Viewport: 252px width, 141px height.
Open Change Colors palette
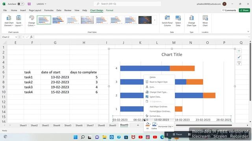pyautogui.click(x=31, y=21)
